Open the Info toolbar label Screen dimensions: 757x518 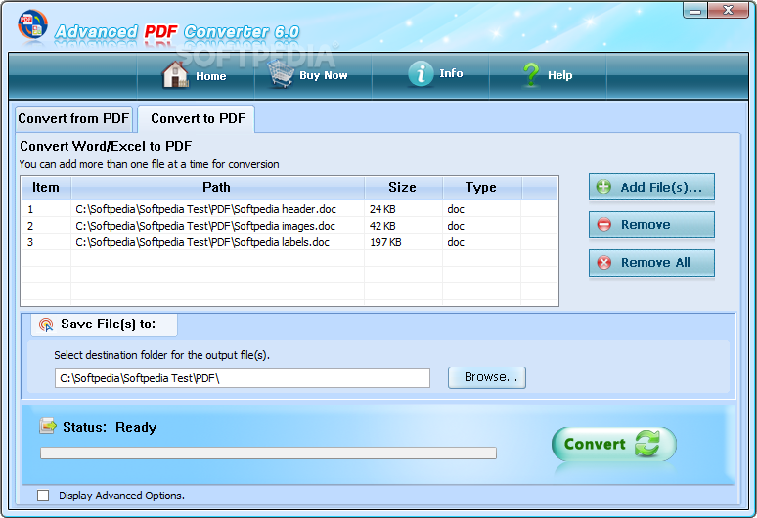click(x=451, y=73)
